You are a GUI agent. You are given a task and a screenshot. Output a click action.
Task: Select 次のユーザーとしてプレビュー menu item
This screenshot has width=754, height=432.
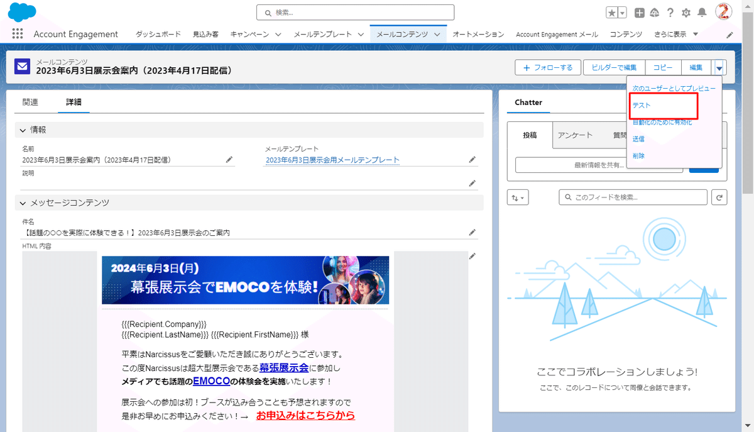point(674,89)
